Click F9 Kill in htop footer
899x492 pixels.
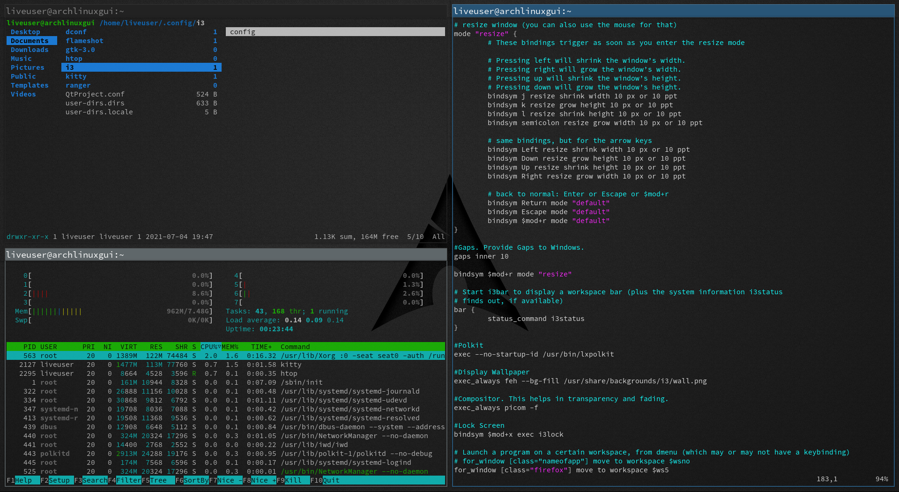click(293, 480)
